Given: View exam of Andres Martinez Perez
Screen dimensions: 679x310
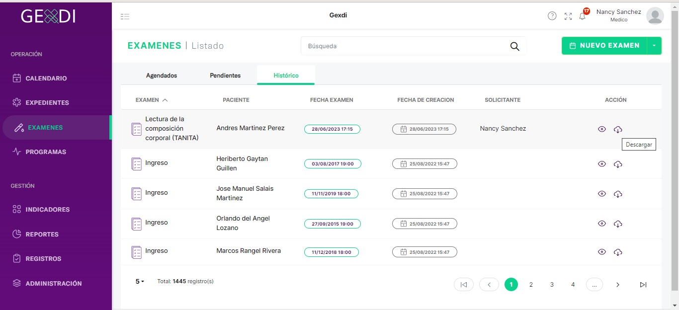Looking at the screenshot, I should (x=602, y=129).
